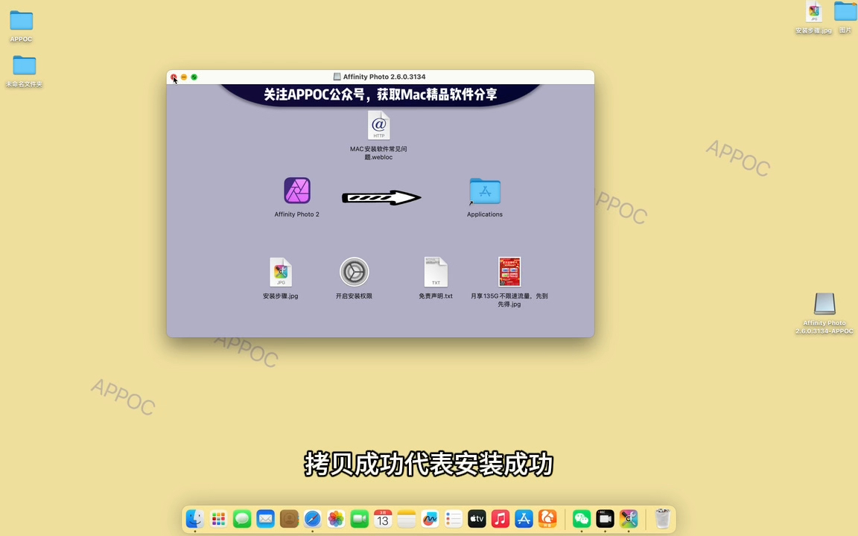Select the red 月享135G promotional jpg
858x536 pixels.
click(x=509, y=272)
